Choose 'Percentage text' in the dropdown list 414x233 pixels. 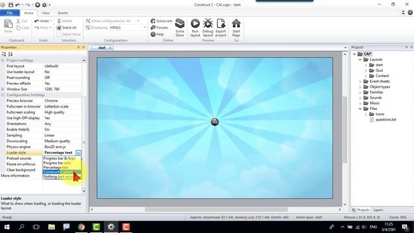[x=62, y=168]
